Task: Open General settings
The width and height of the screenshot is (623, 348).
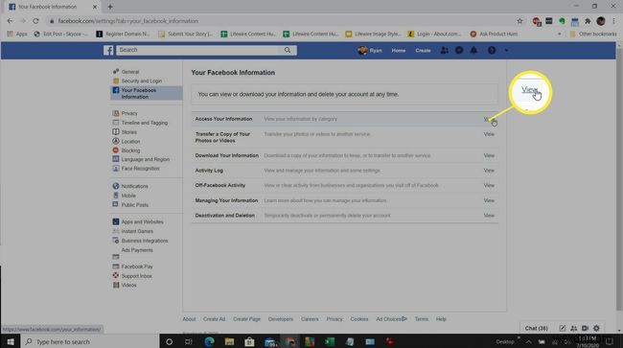Action: click(x=130, y=72)
